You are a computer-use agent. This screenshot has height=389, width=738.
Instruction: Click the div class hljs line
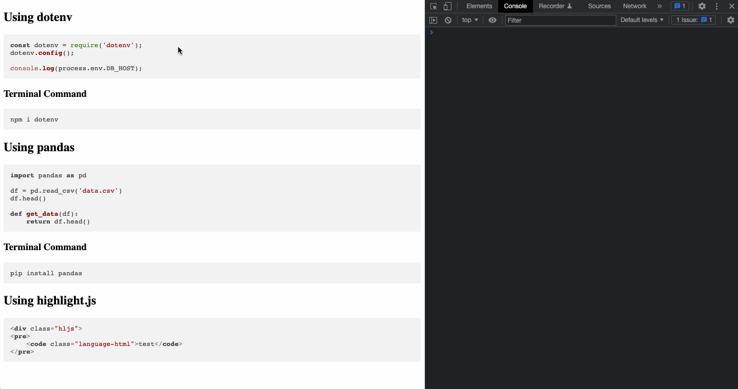coord(46,329)
